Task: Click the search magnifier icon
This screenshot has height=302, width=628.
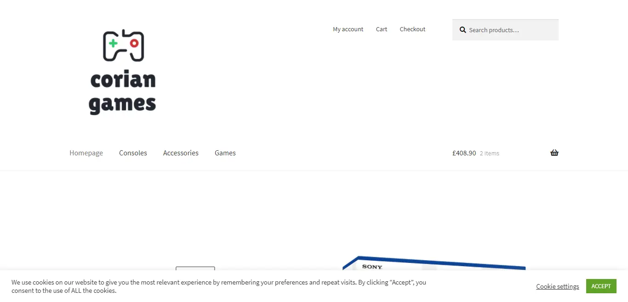Action: pos(463,30)
